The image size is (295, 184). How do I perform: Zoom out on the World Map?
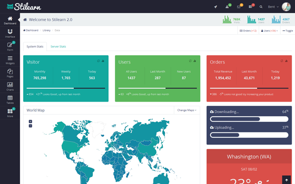tap(30, 126)
